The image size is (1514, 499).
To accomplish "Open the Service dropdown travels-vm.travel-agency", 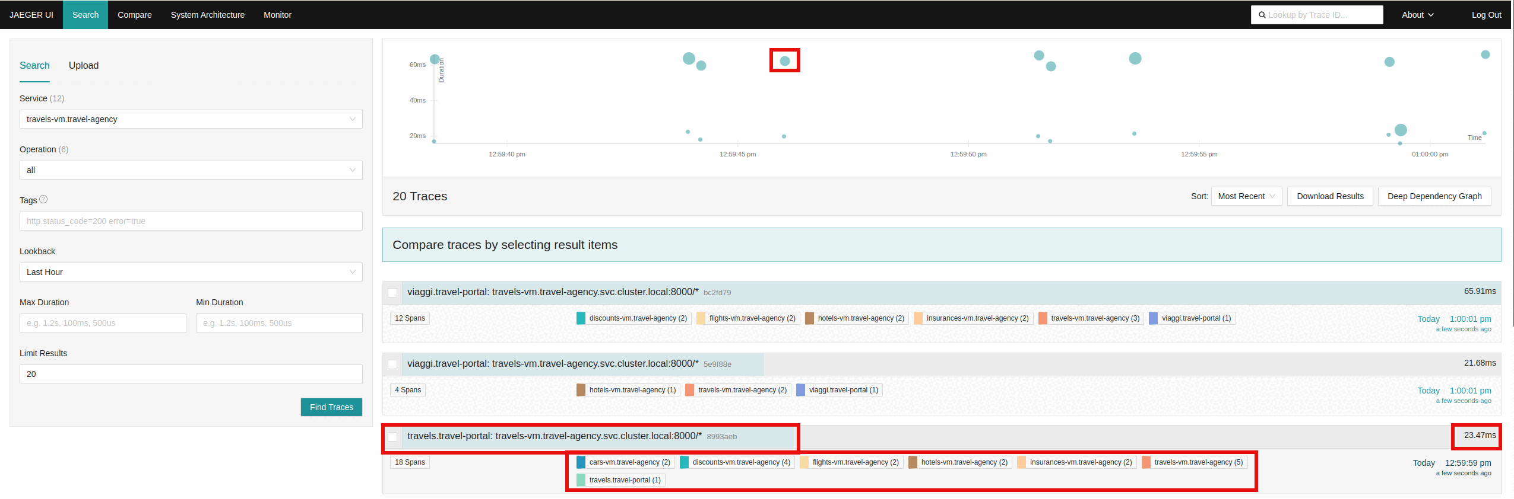I will (191, 119).
